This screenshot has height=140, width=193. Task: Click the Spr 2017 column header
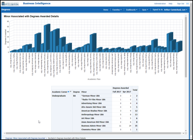[127, 92]
